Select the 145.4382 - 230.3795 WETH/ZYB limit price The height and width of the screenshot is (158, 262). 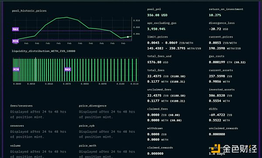tap(174, 48)
